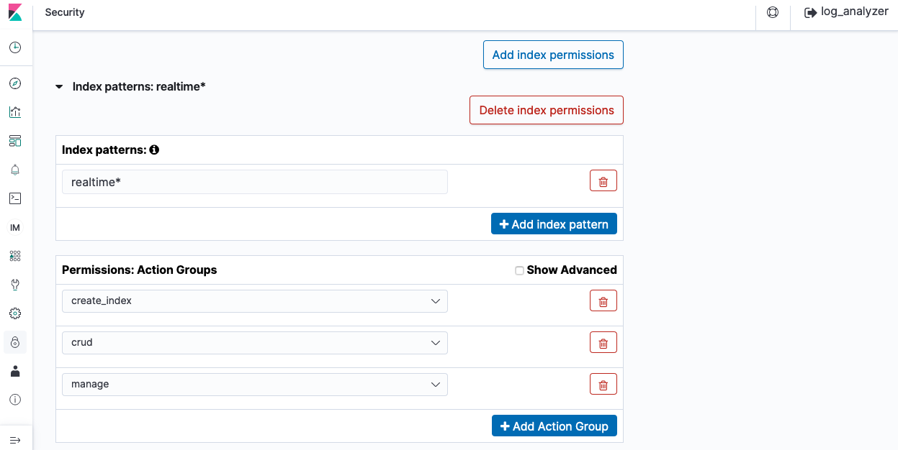Viewport: 898px width, 450px height.
Task: Remove the manage action group via trash icon
Action: click(x=603, y=385)
